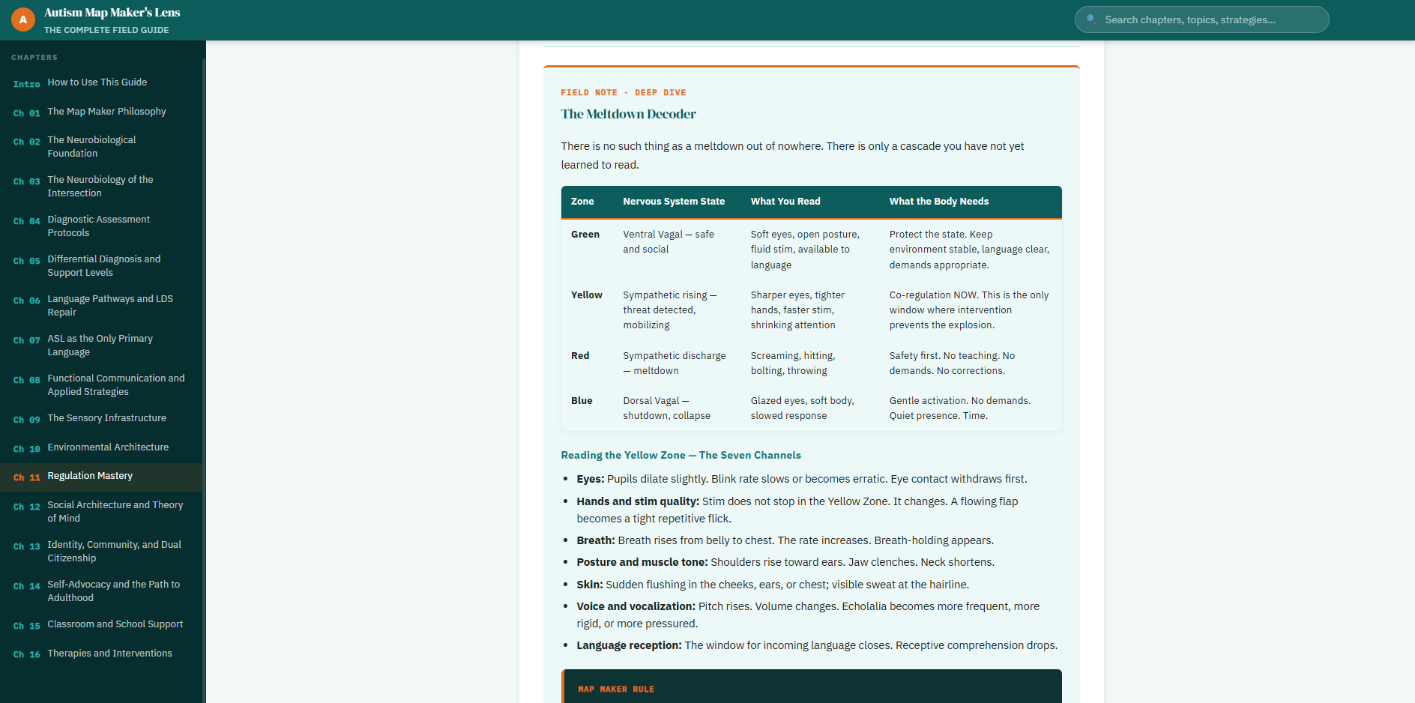Click the orange 'A' logo icon
Image resolution: width=1415 pixels, height=703 pixels.
tap(23, 19)
